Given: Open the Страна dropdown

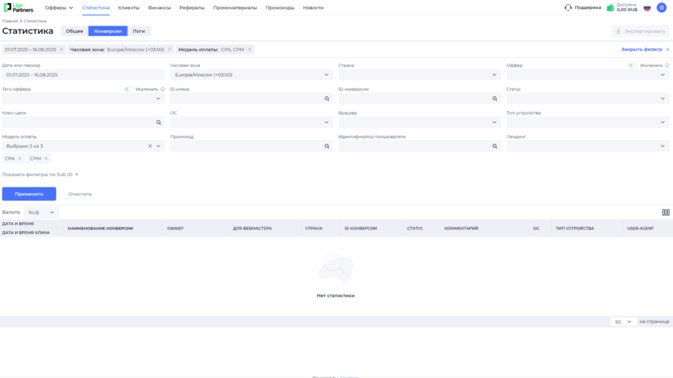Looking at the screenshot, I should click(x=419, y=75).
